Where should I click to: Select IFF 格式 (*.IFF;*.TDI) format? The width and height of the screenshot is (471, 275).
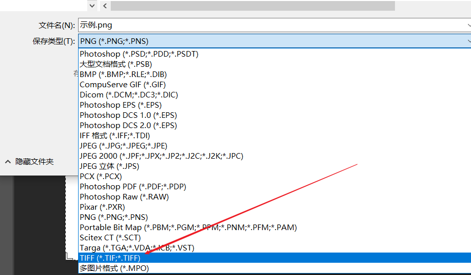click(x=275, y=136)
